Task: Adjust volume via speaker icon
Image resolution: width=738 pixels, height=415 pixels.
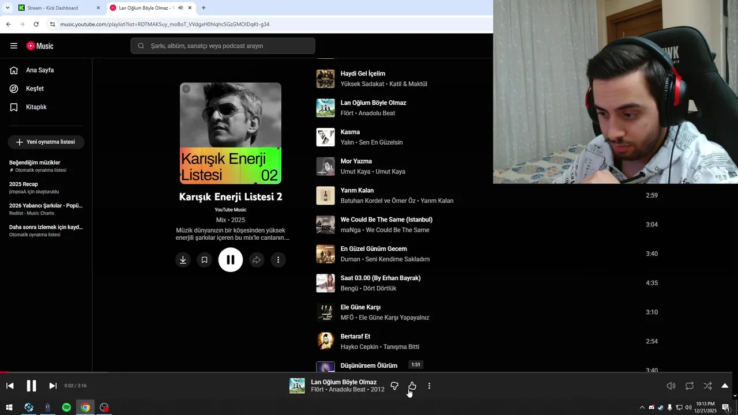Action: (x=671, y=386)
